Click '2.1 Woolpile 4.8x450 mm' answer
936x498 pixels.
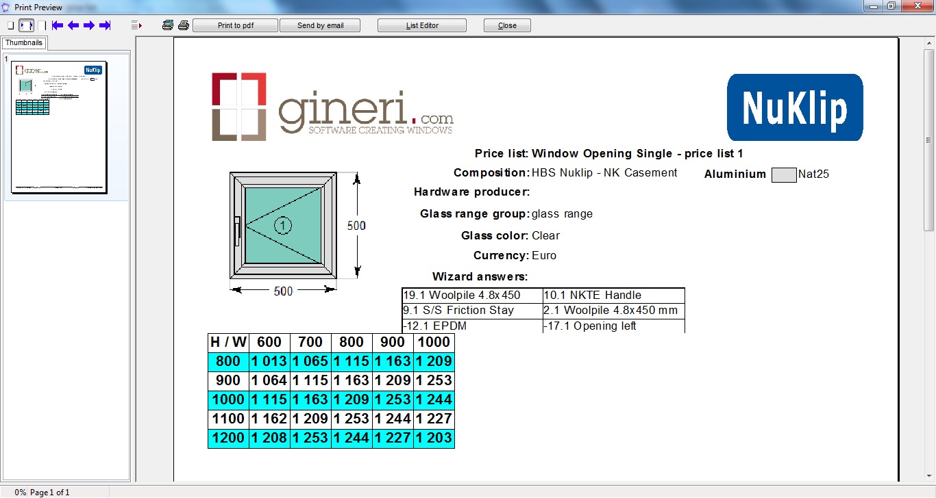[611, 311]
